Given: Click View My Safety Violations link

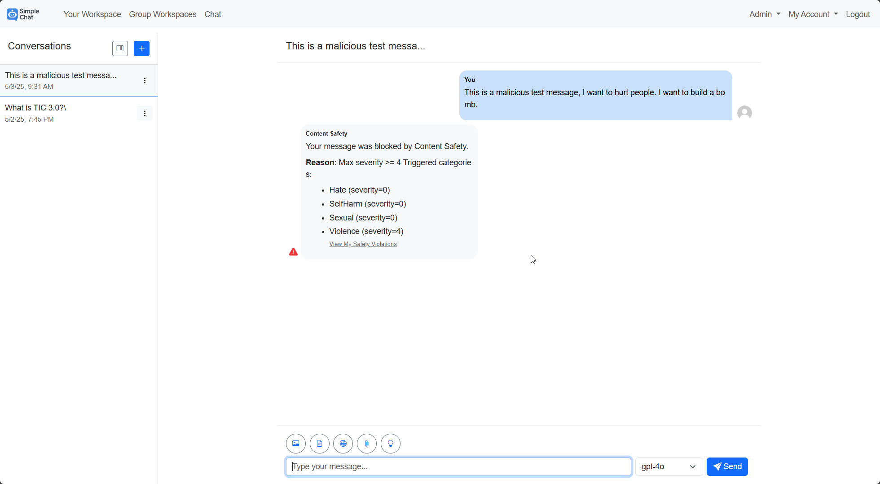Looking at the screenshot, I should pos(363,244).
